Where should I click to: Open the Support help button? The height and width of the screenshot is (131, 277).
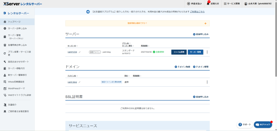(x=245, y=125)
